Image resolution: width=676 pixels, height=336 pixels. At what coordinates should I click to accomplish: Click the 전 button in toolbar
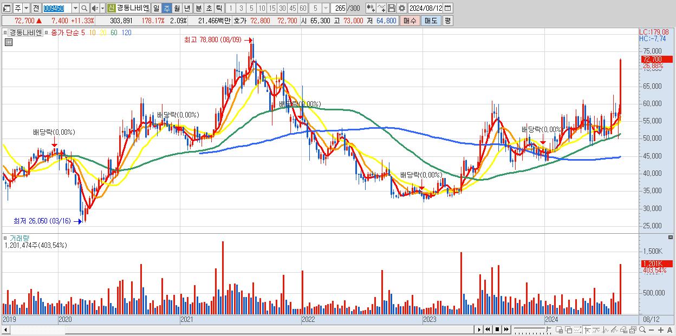point(36,8)
